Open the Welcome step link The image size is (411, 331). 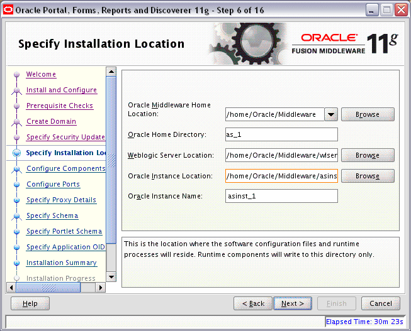(x=41, y=74)
